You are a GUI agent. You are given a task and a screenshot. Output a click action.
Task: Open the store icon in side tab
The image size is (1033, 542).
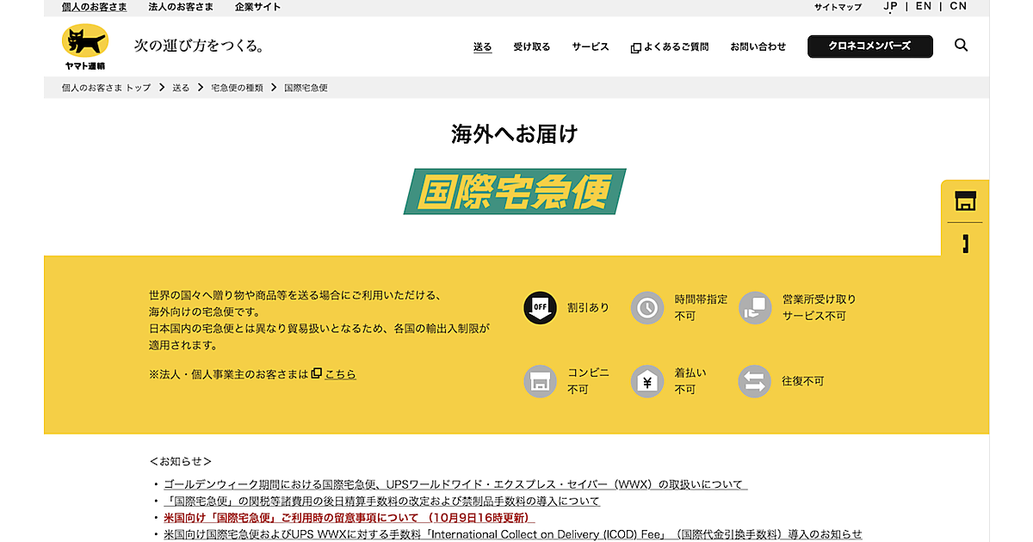click(x=965, y=202)
